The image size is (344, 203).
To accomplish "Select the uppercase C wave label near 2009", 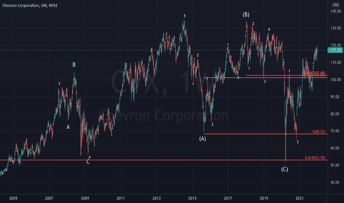I will pos(88,162).
